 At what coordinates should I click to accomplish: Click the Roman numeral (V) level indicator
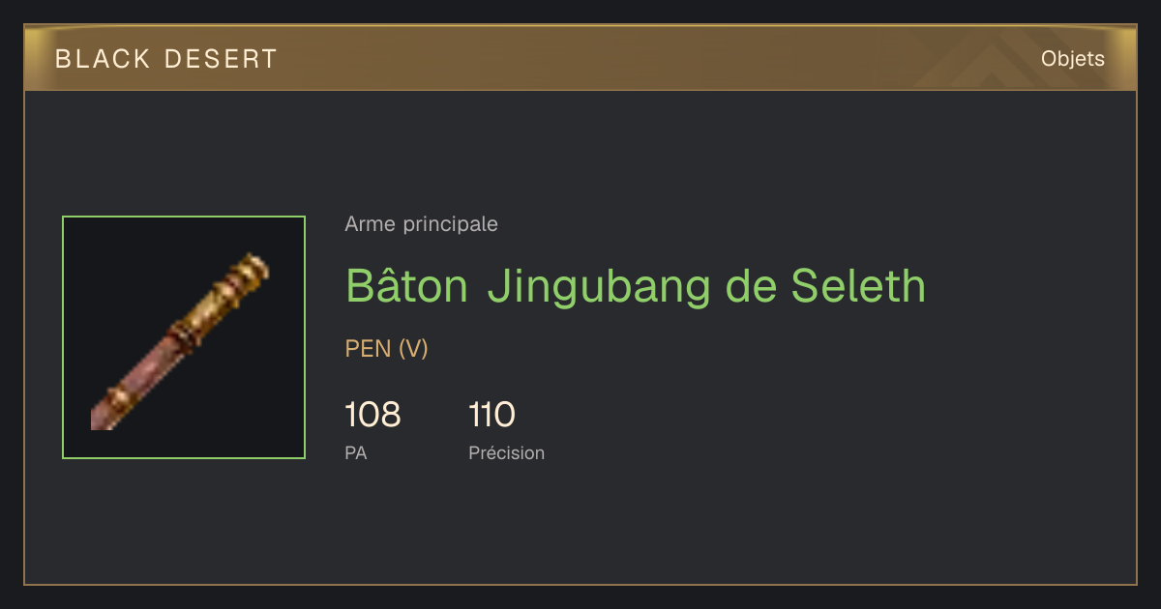413,349
